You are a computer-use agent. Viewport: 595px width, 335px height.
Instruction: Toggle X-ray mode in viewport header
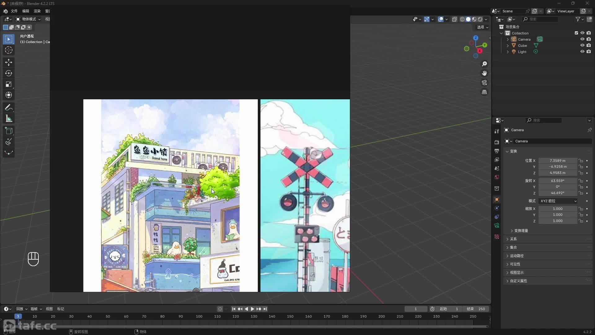point(455,19)
